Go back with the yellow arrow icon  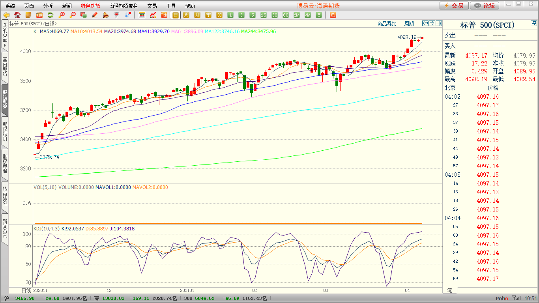pos(6,15)
